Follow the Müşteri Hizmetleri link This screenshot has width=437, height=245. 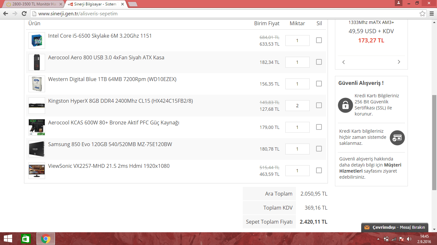point(370,168)
